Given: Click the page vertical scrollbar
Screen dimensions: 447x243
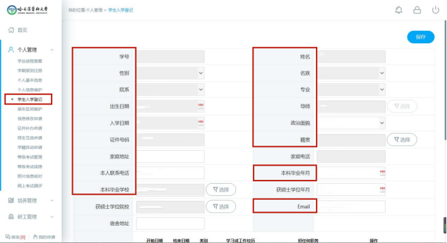Looking at the screenshot, I should pos(445,80).
